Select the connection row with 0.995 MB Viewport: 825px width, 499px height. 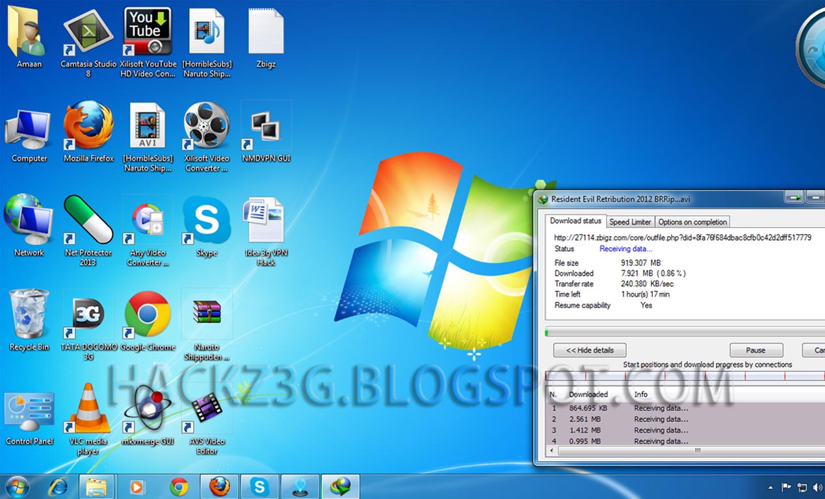pyautogui.click(x=685, y=441)
